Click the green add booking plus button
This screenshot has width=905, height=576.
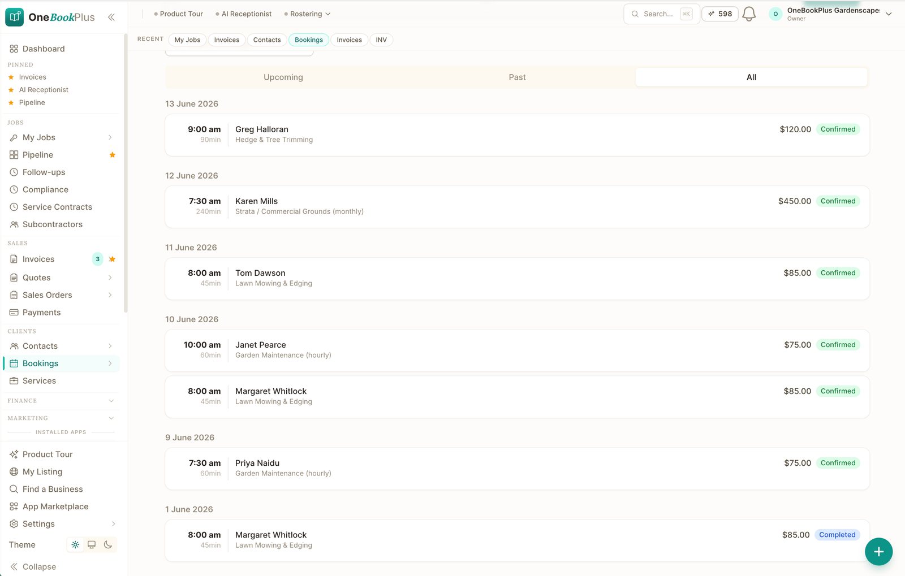point(878,552)
